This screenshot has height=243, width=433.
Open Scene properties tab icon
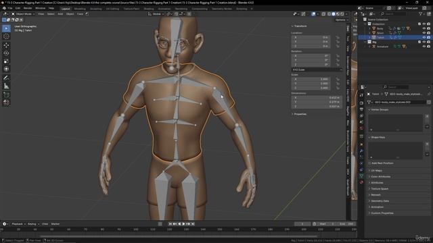361,122
